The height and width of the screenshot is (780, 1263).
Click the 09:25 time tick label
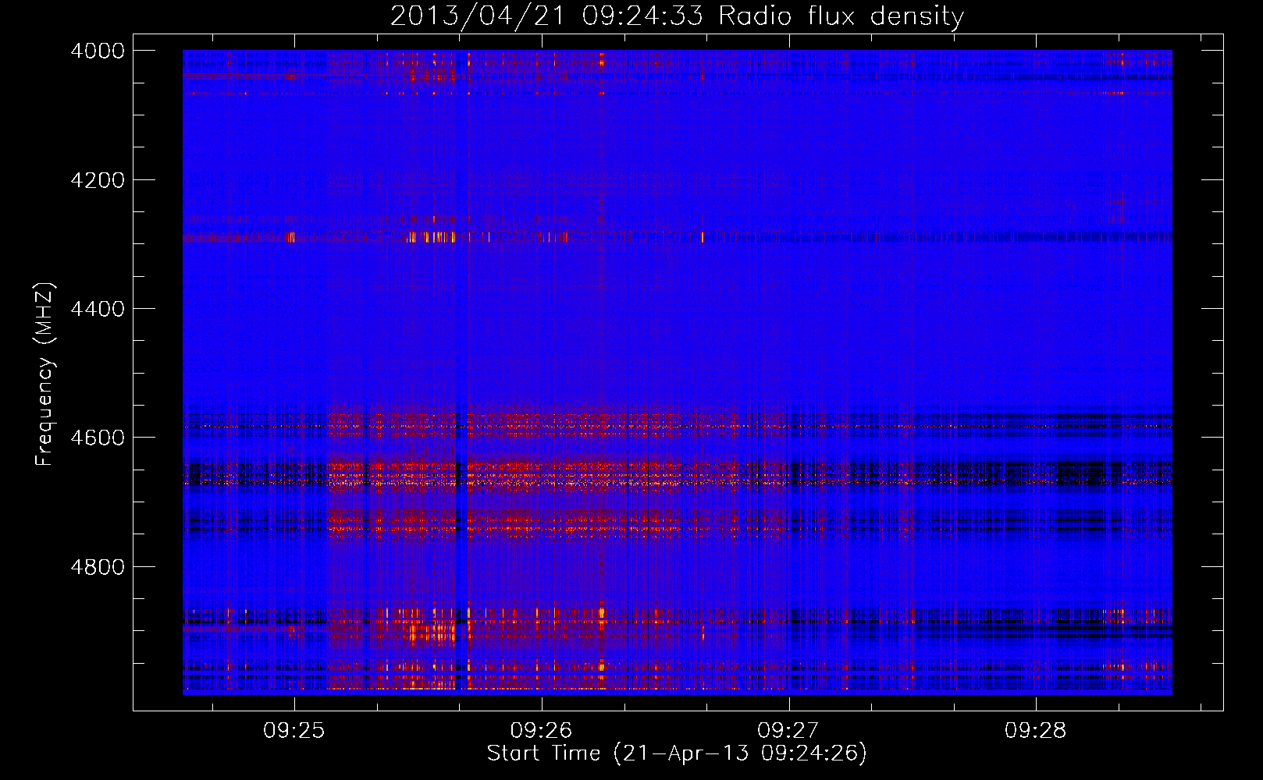point(294,731)
